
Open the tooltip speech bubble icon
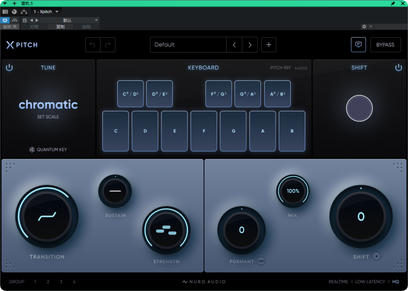[358, 45]
